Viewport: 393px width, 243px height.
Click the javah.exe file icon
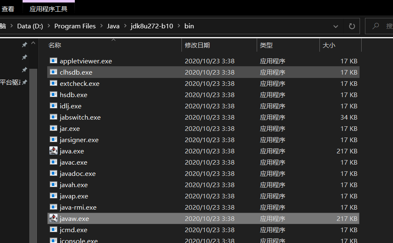click(54, 185)
